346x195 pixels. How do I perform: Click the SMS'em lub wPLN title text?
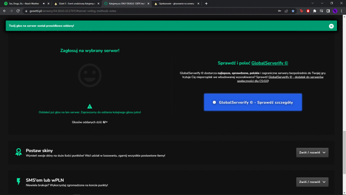(45, 180)
